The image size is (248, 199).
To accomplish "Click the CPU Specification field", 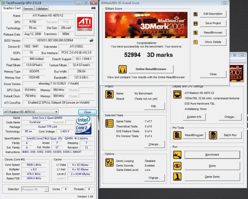I will click(57, 138).
